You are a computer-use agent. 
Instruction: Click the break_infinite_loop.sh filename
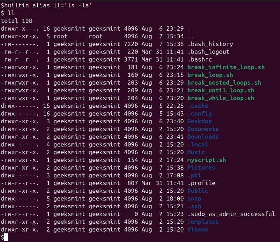[x=226, y=67]
